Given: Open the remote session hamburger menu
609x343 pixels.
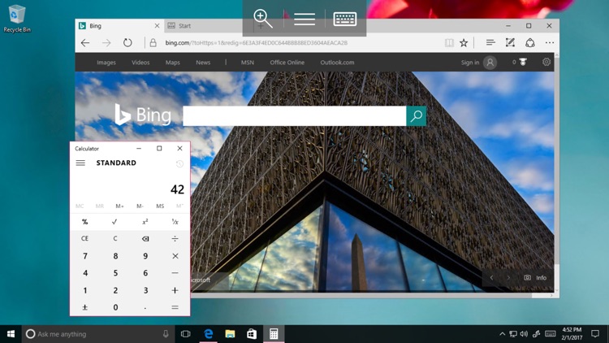Looking at the screenshot, I should click(x=304, y=19).
